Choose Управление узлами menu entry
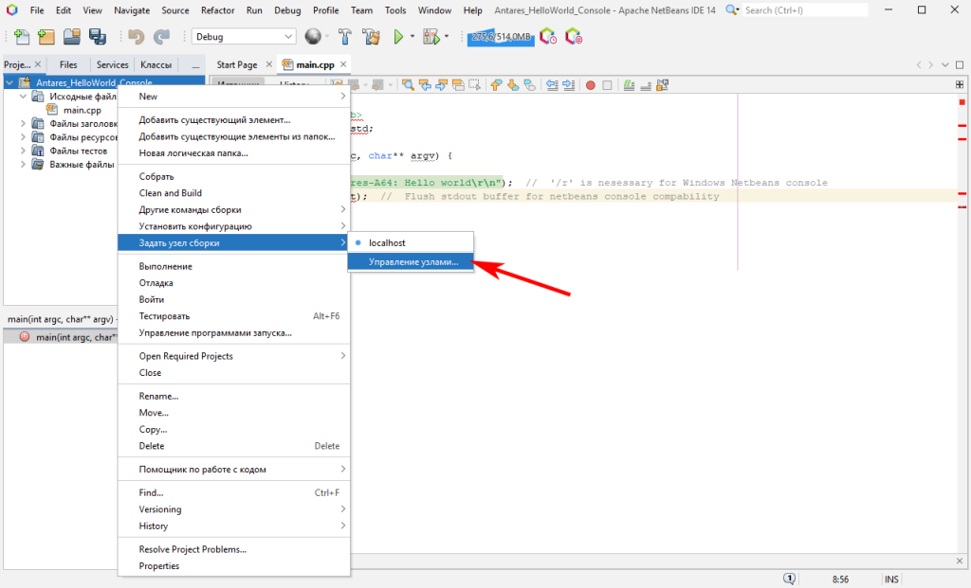 coord(410,262)
